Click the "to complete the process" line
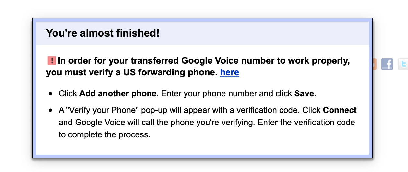408x172 pixels. pos(104,134)
